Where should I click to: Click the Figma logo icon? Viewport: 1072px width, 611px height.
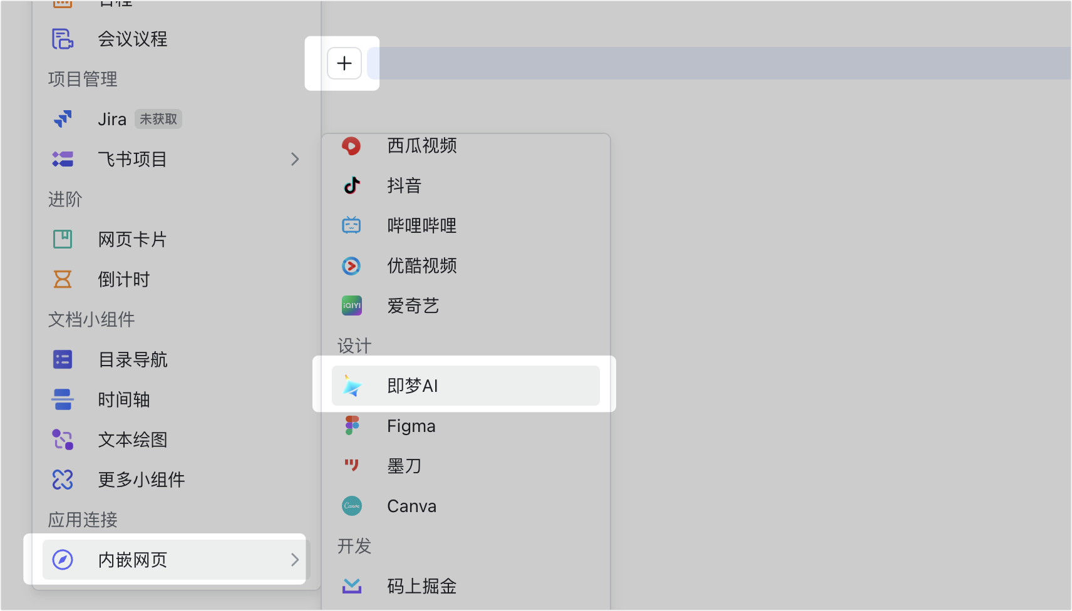pos(352,426)
